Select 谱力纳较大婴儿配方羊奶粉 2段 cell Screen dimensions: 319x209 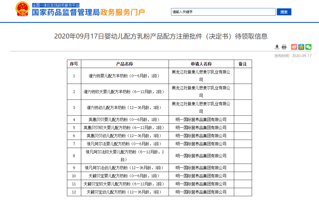(x=125, y=92)
